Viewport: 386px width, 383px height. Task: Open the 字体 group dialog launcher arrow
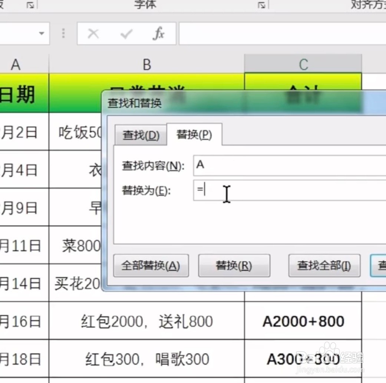pyautogui.click(x=261, y=5)
